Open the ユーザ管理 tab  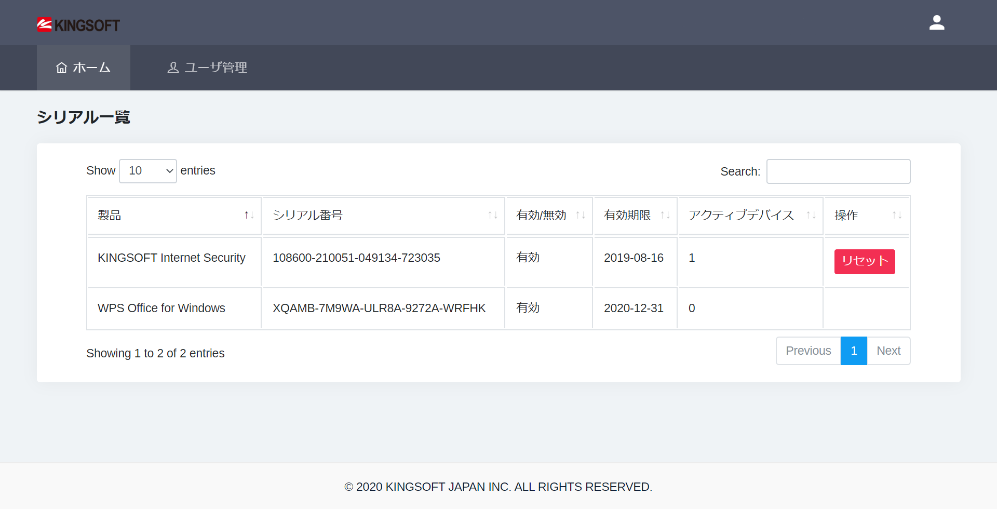coord(207,68)
